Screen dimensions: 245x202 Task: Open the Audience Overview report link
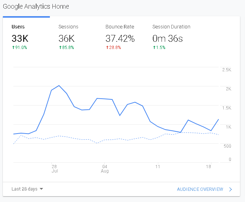click(200, 189)
